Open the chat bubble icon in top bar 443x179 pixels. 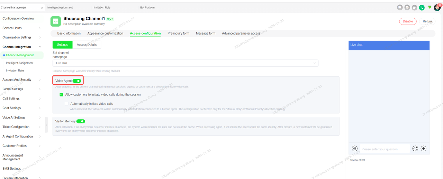(x=407, y=7)
